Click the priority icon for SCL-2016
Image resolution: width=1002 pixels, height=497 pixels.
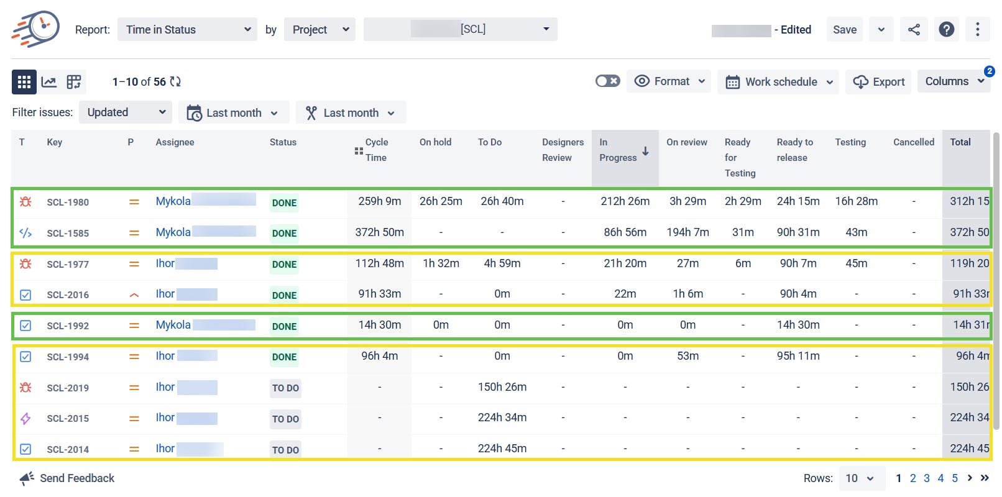pos(134,295)
